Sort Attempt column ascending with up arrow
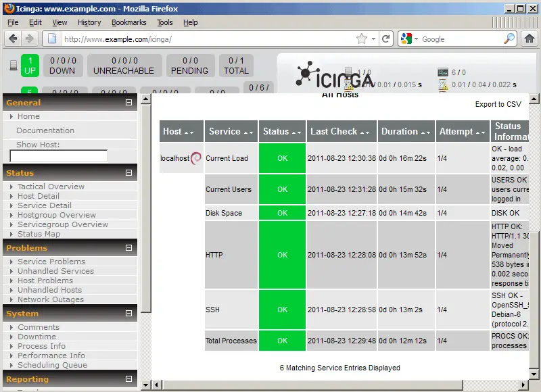541x392 pixels. (x=478, y=132)
